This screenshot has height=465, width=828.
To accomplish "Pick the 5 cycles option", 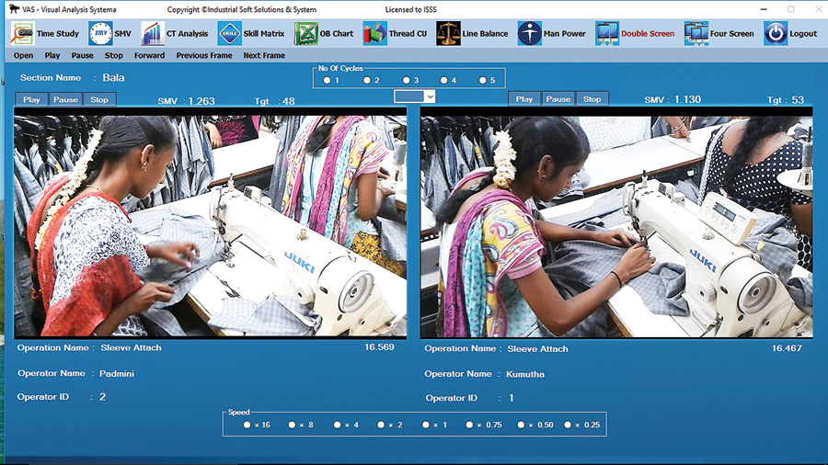I will click(483, 80).
